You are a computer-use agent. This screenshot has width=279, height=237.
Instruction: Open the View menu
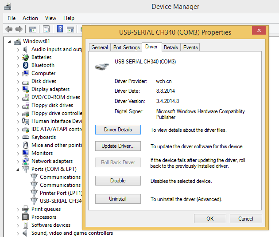pyautogui.click(x=51, y=18)
